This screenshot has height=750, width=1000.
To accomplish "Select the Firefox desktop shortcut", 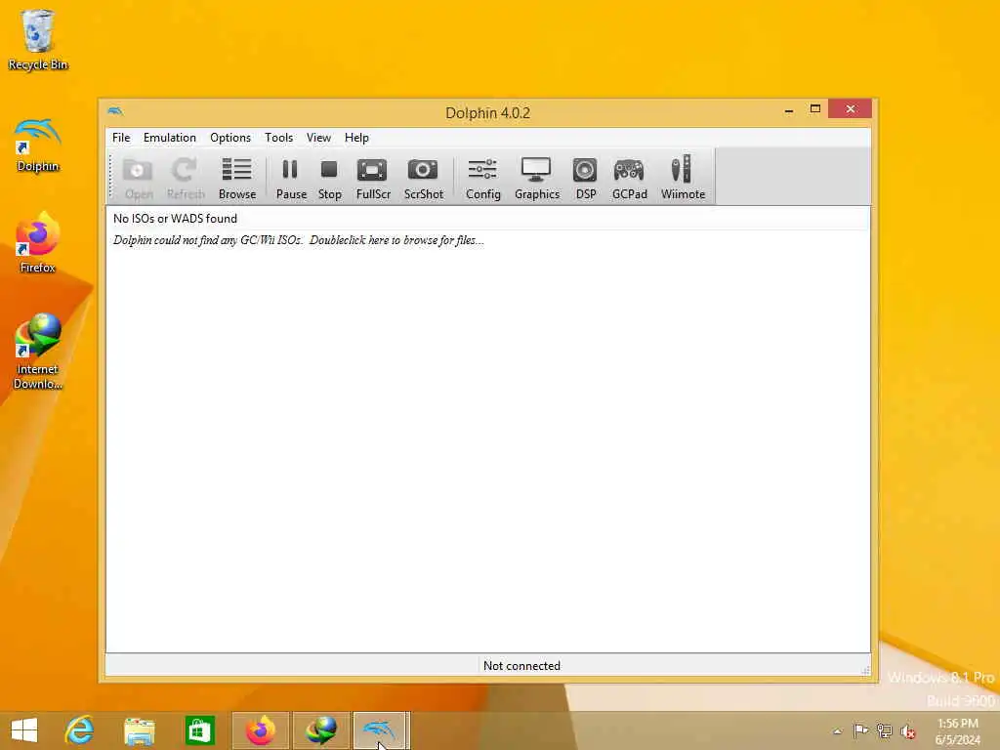I will (x=38, y=243).
